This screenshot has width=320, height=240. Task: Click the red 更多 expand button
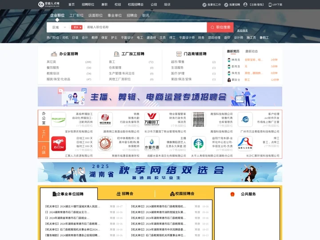(x=76, y=28)
